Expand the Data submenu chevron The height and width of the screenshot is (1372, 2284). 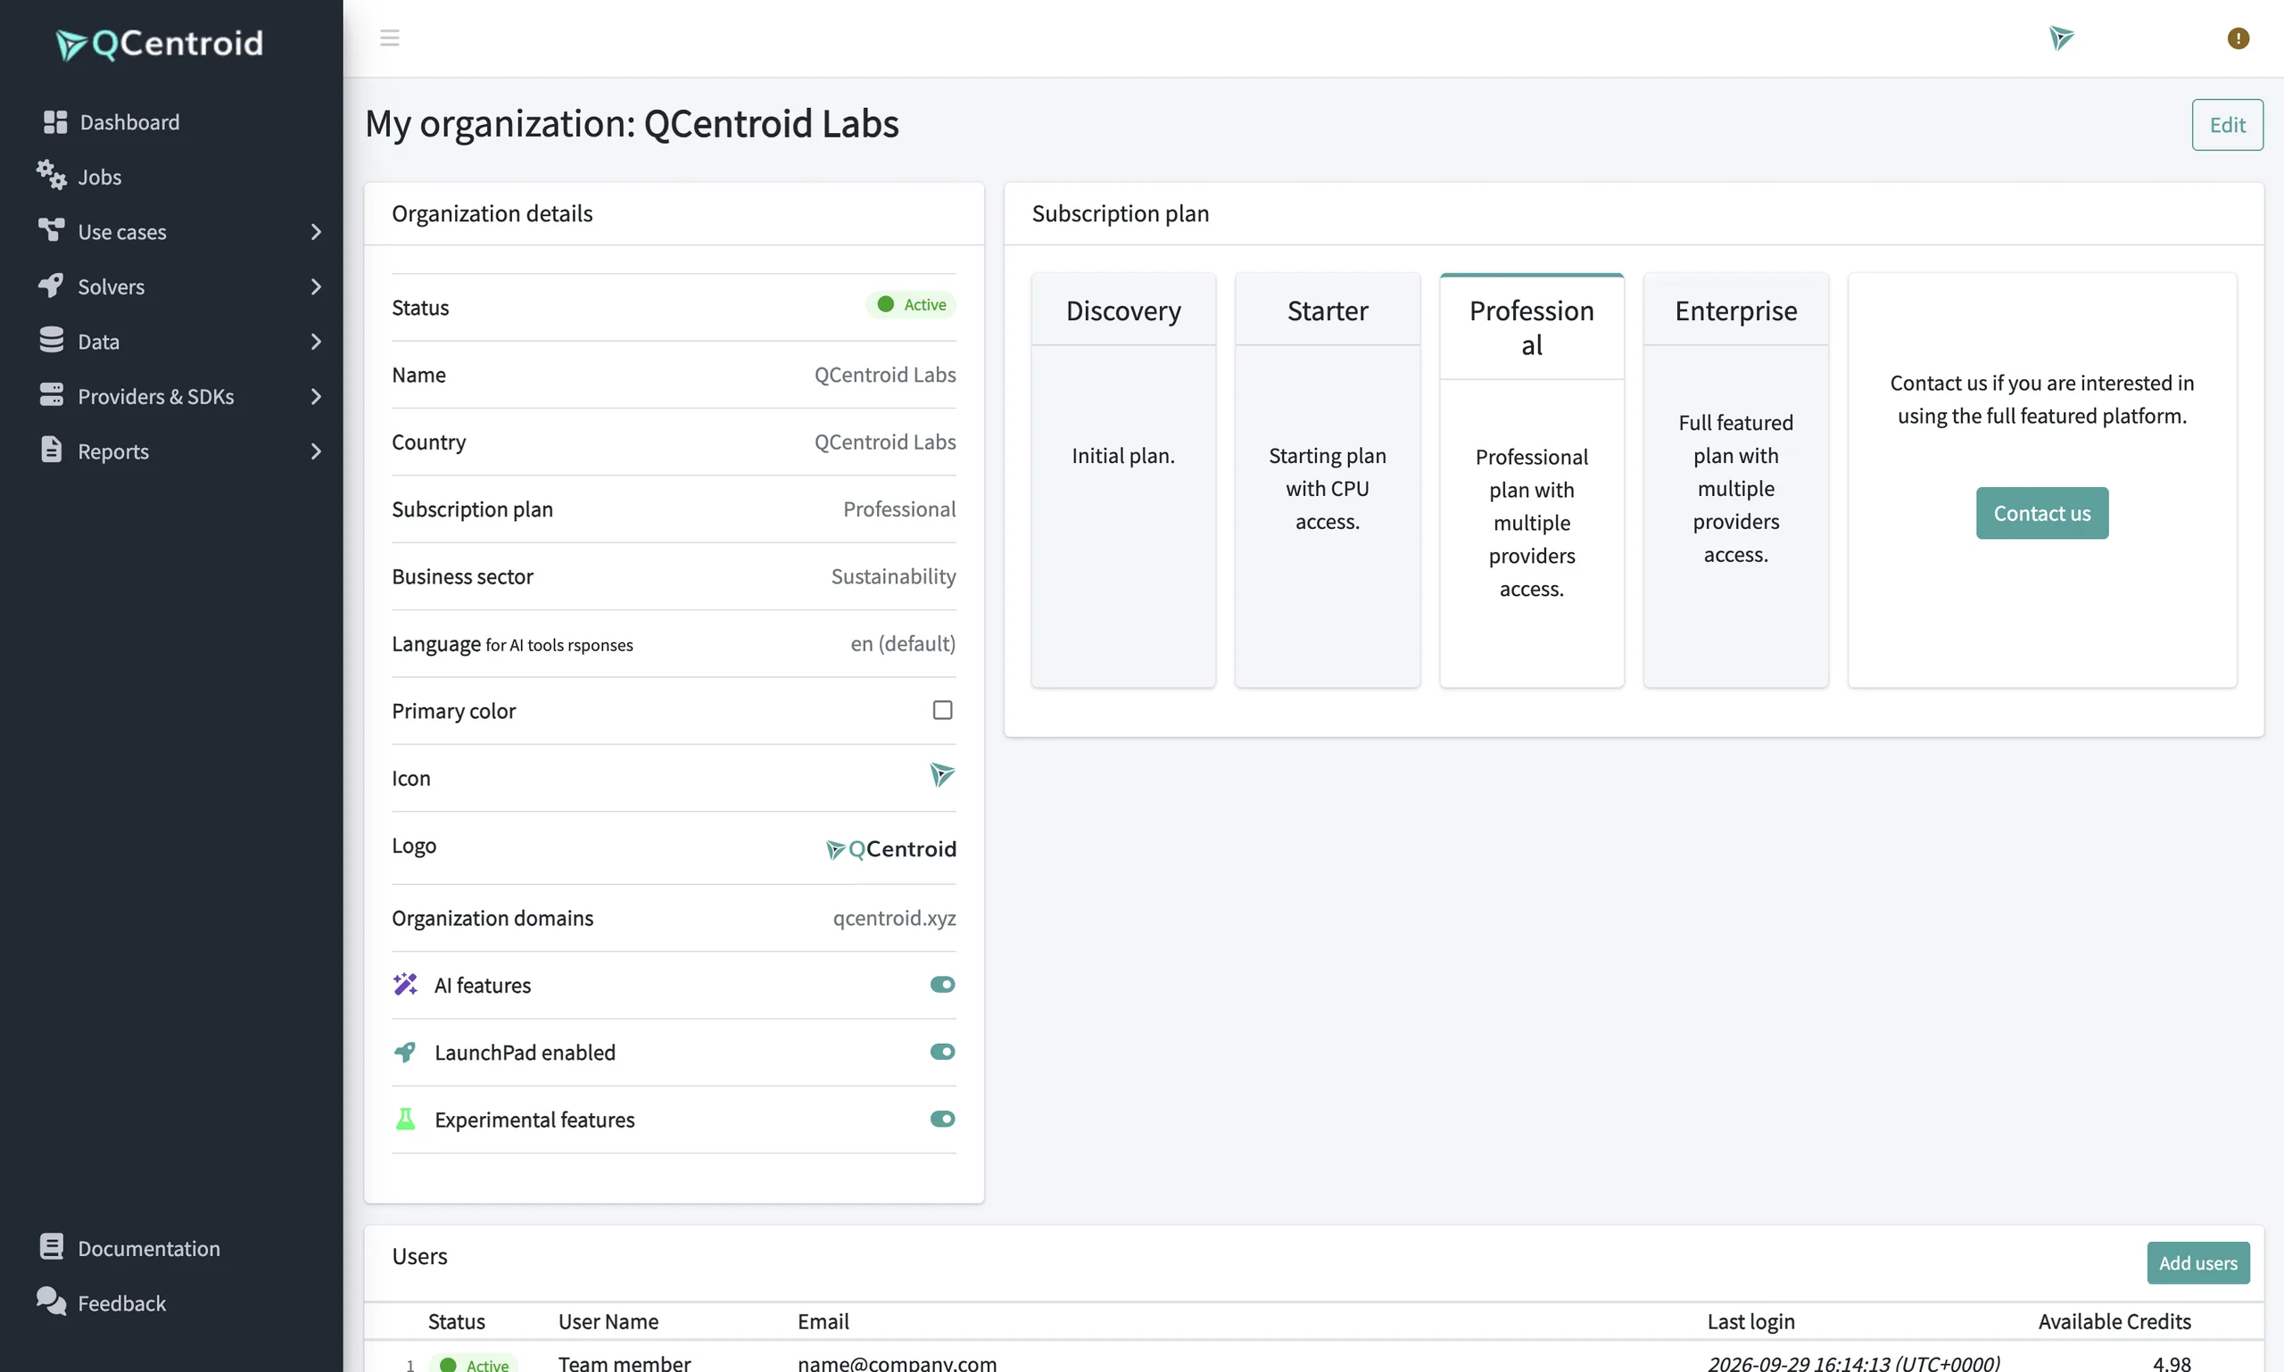click(315, 341)
